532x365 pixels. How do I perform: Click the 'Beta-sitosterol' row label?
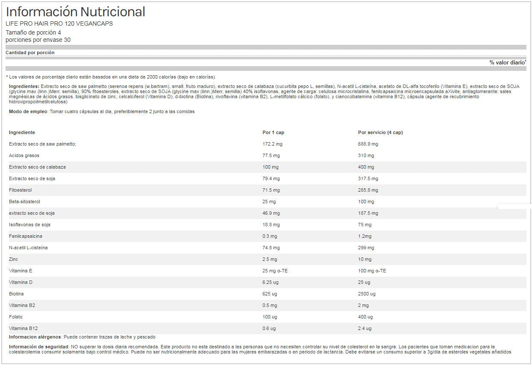coord(24,201)
